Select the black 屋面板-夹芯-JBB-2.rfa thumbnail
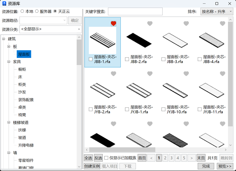 coord(139,40)
